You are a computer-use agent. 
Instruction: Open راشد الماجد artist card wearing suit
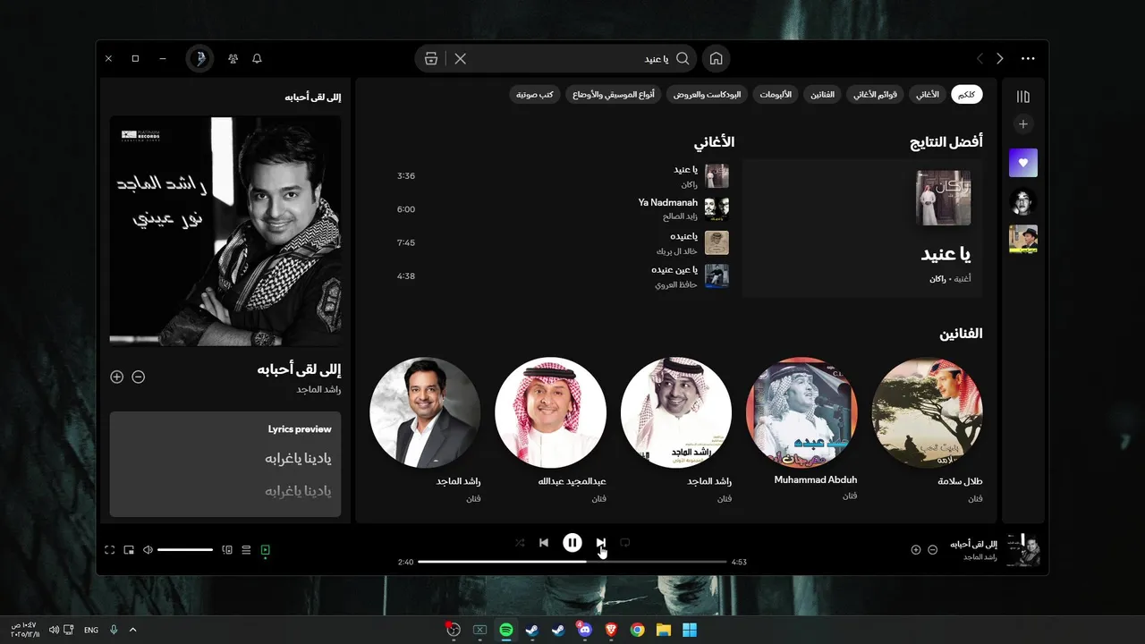click(425, 431)
